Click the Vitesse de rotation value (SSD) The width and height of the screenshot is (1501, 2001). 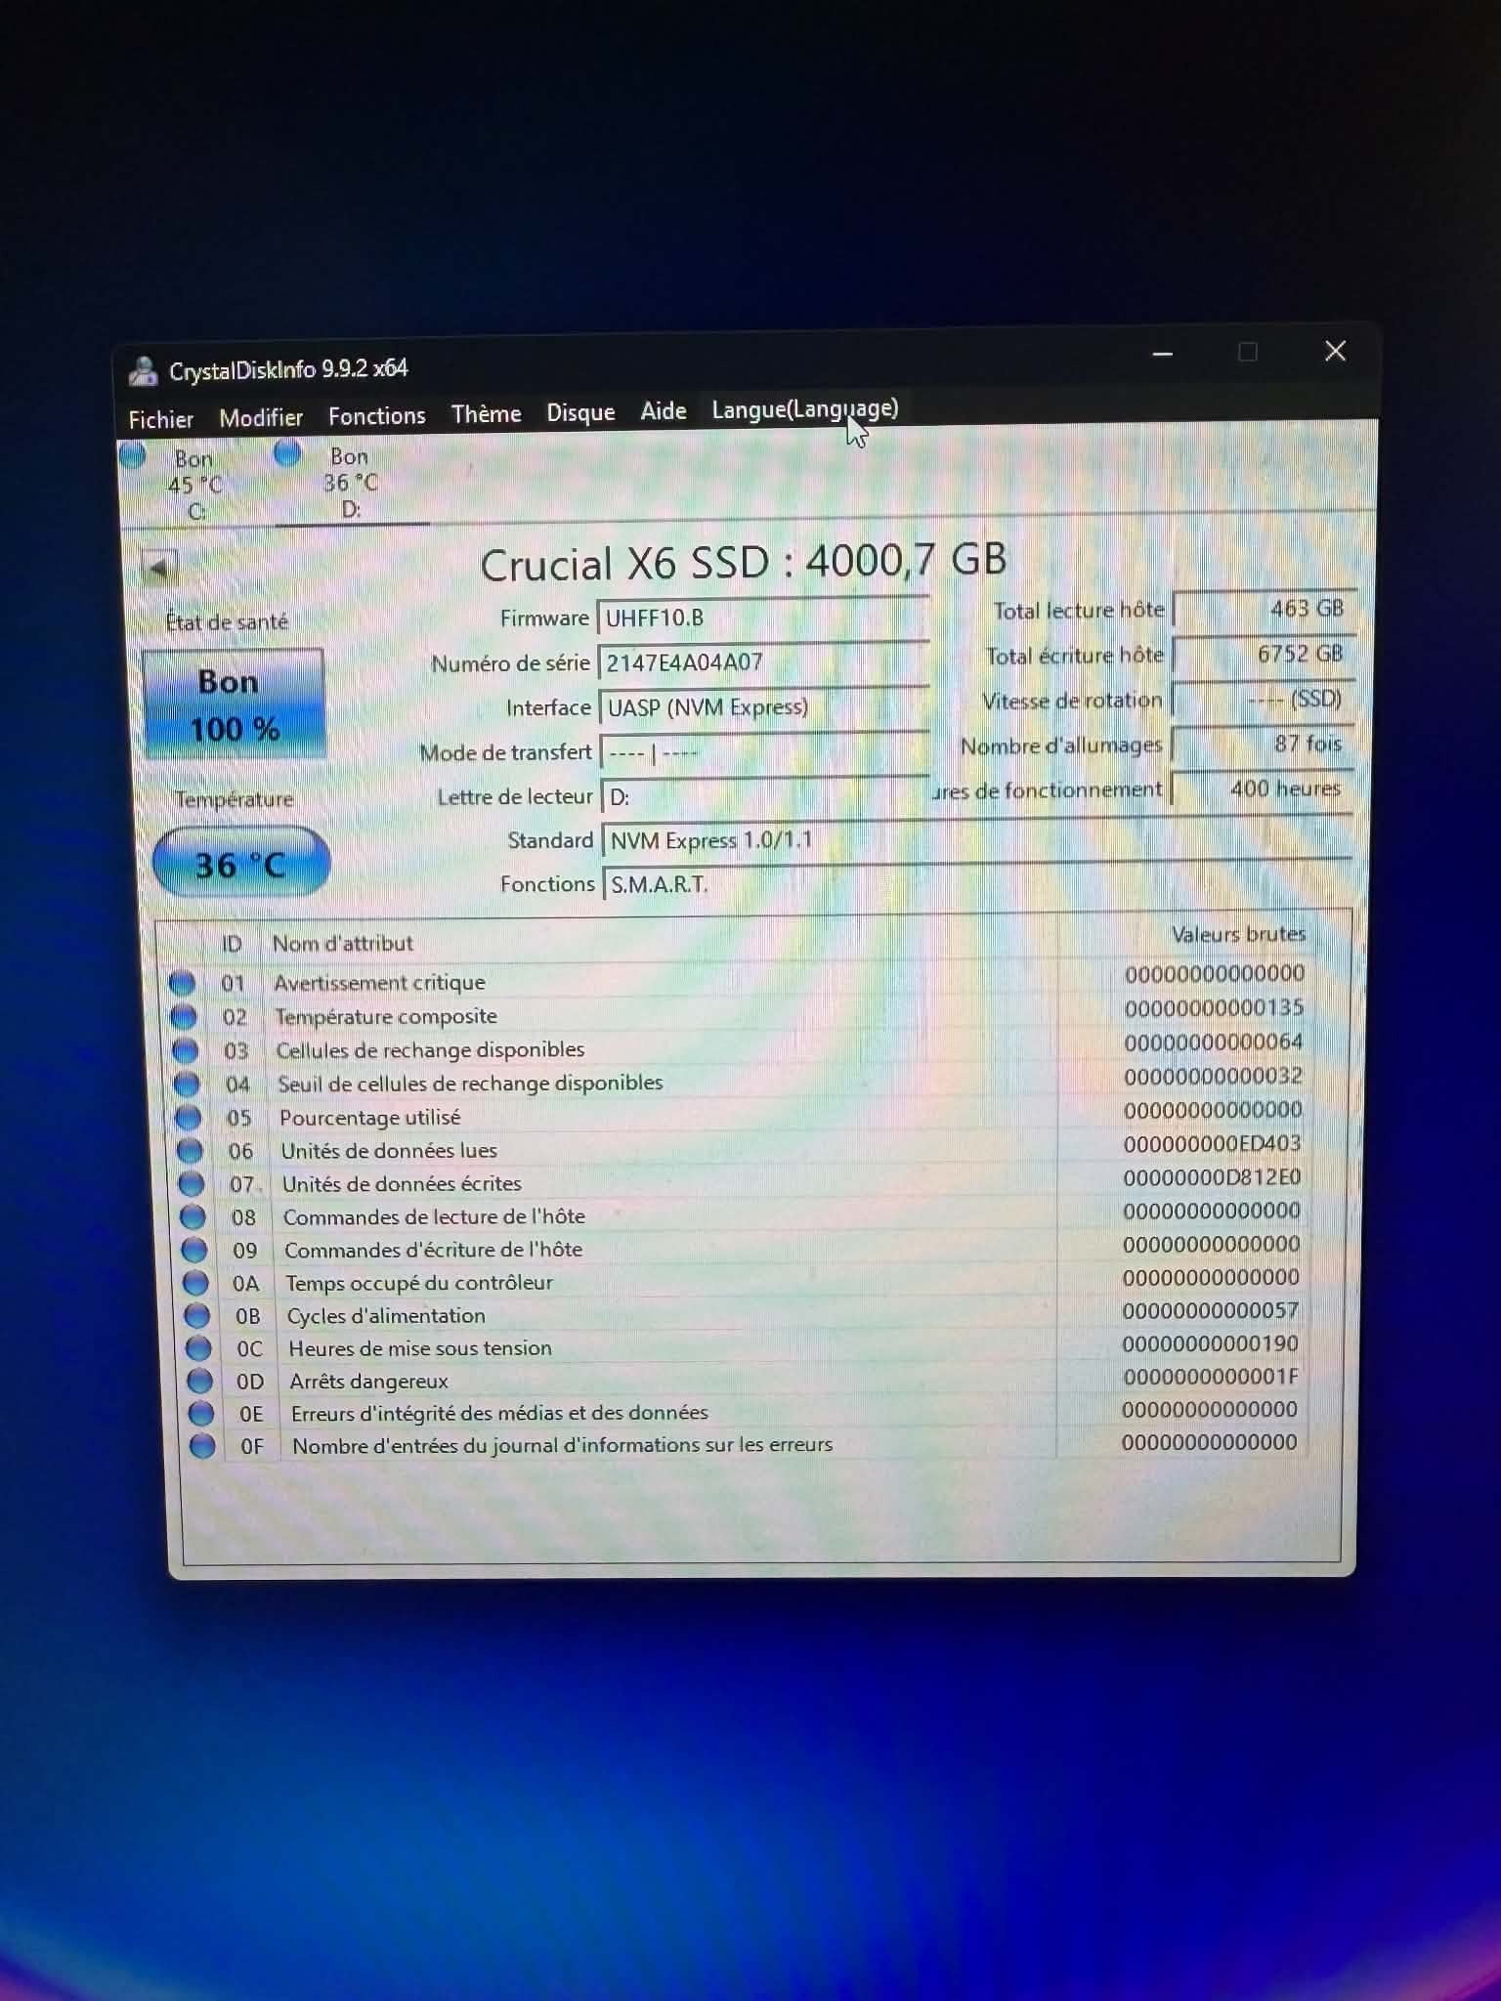(1263, 699)
